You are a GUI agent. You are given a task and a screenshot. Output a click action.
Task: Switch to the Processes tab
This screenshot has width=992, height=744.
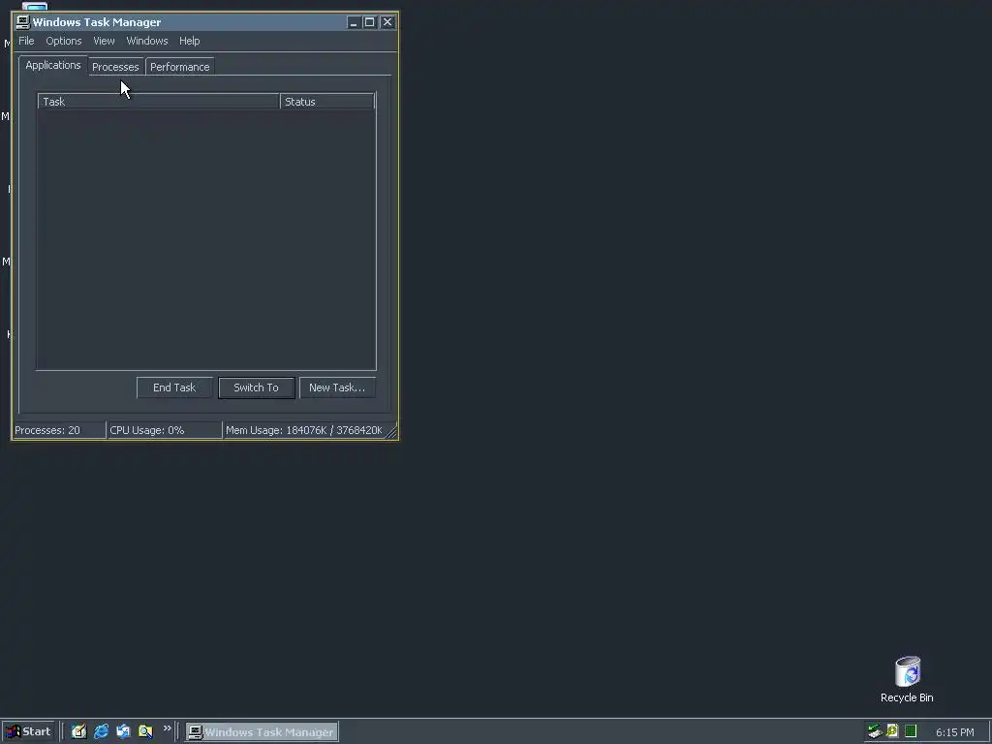click(115, 67)
